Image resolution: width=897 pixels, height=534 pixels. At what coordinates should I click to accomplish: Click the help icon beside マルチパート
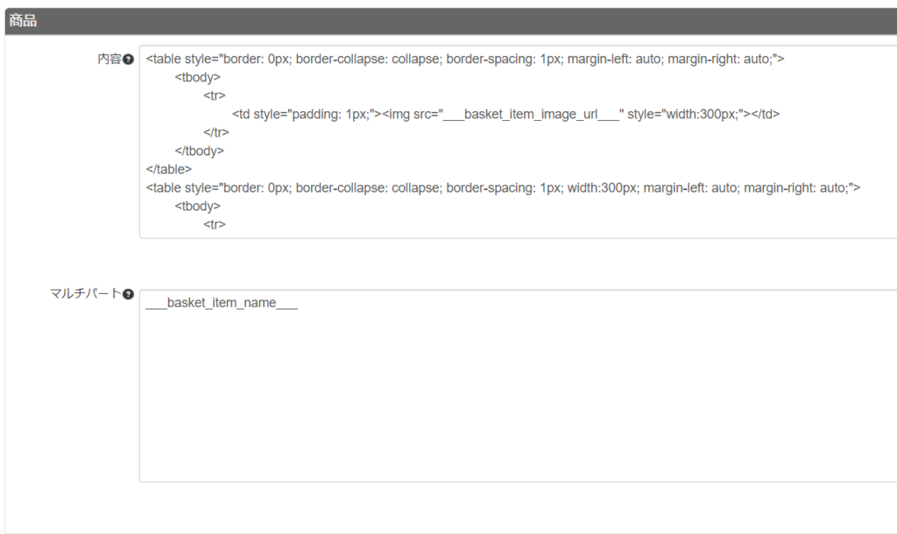click(x=129, y=294)
